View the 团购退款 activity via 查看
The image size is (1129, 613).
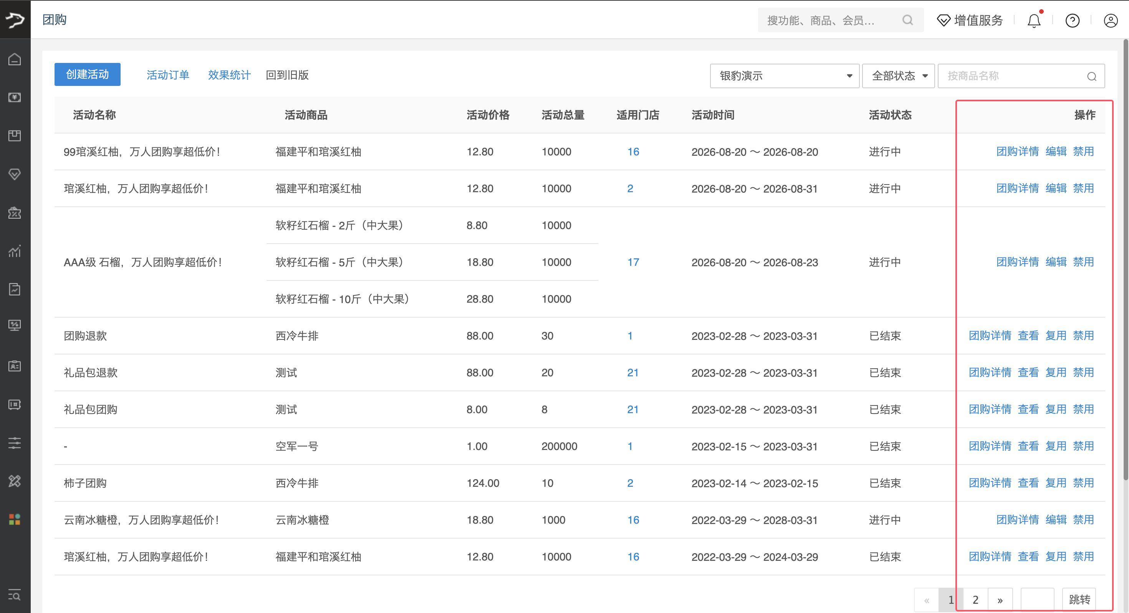1028,335
